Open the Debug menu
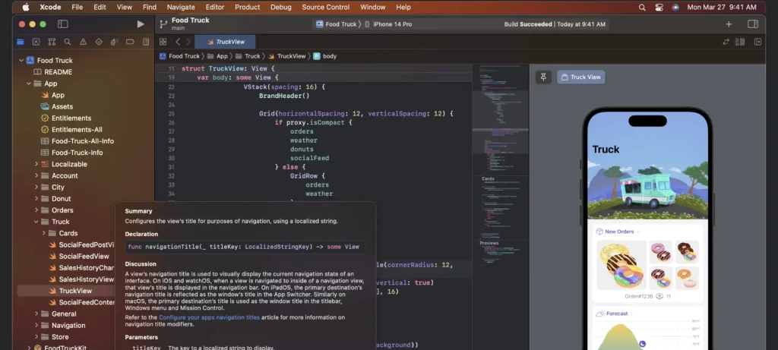Viewport: 778px width, 350px height. point(281,7)
